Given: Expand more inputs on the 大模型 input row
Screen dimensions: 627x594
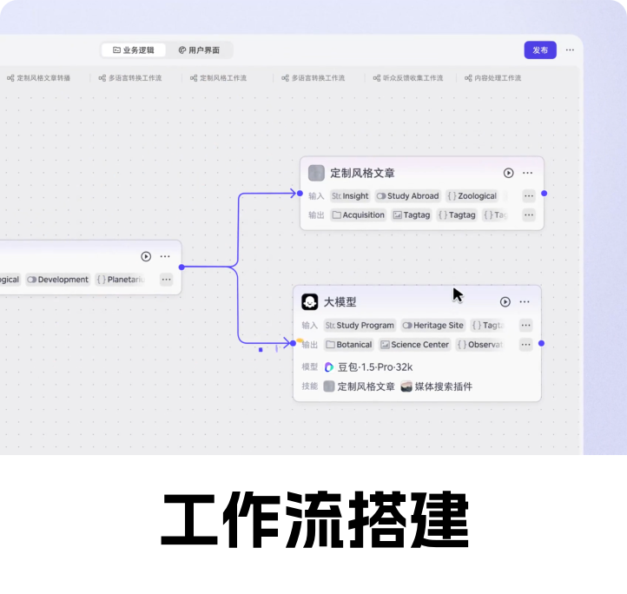Looking at the screenshot, I should tap(526, 325).
